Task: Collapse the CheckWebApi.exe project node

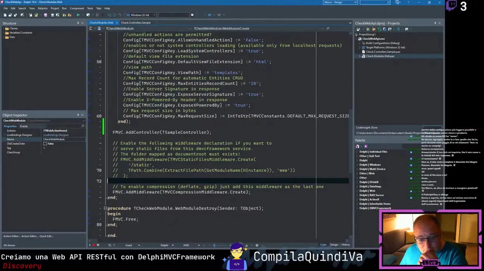Action: (357, 39)
